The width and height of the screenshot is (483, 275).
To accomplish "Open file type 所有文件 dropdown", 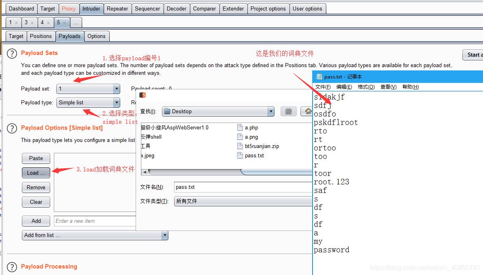I will click(x=243, y=201).
